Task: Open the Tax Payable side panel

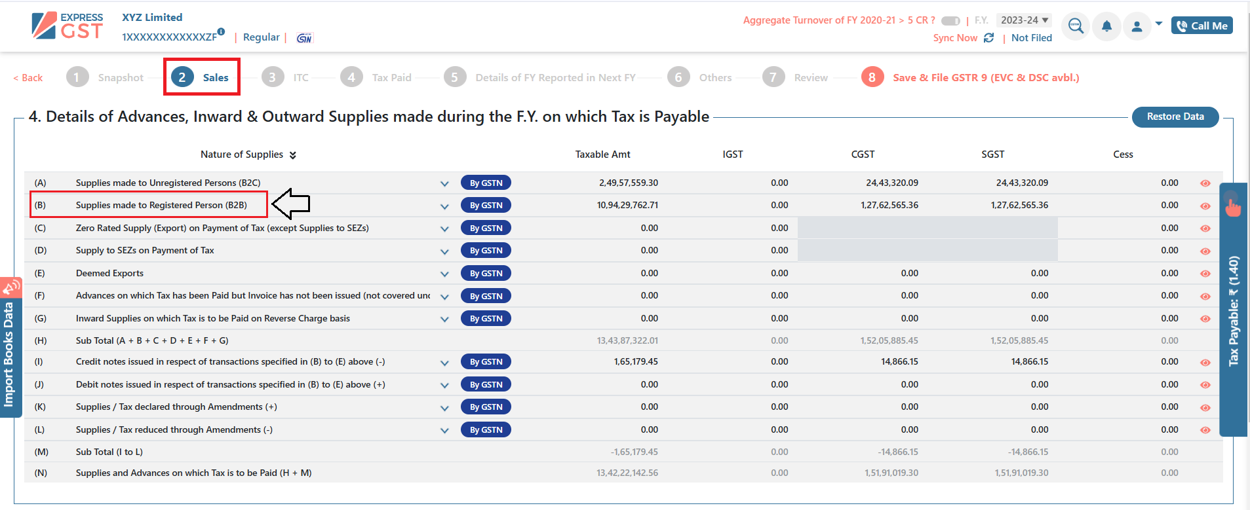Action: pos(1233,310)
